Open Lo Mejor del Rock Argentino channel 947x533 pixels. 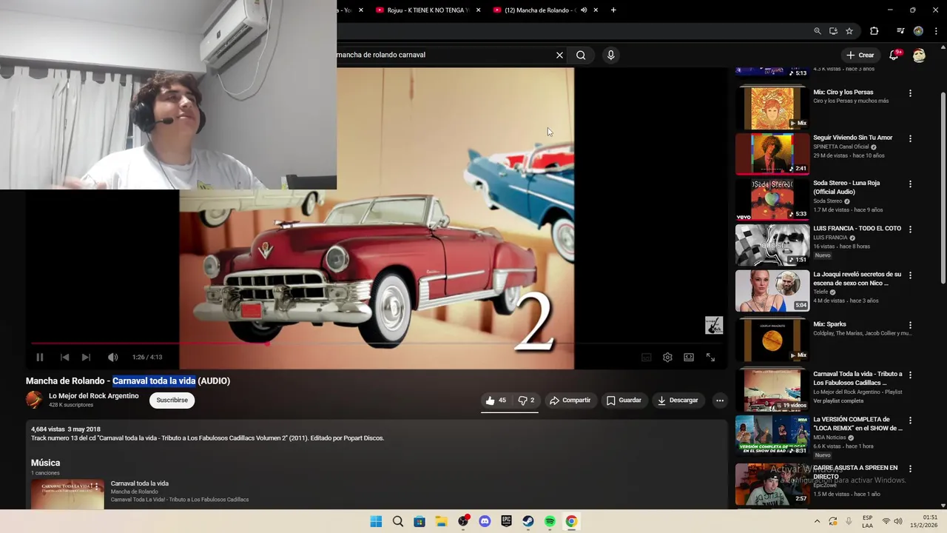coord(94,396)
